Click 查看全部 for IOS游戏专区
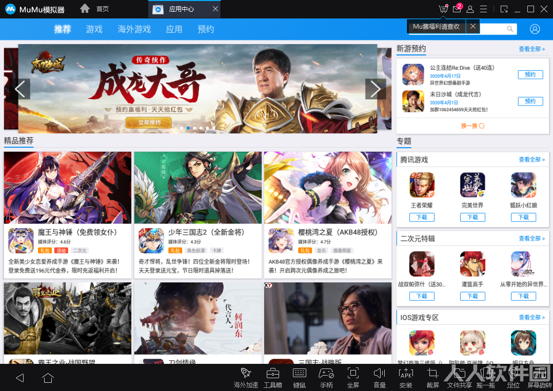Image resolution: width=553 pixels, height=391 pixels. [x=531, y=317]
